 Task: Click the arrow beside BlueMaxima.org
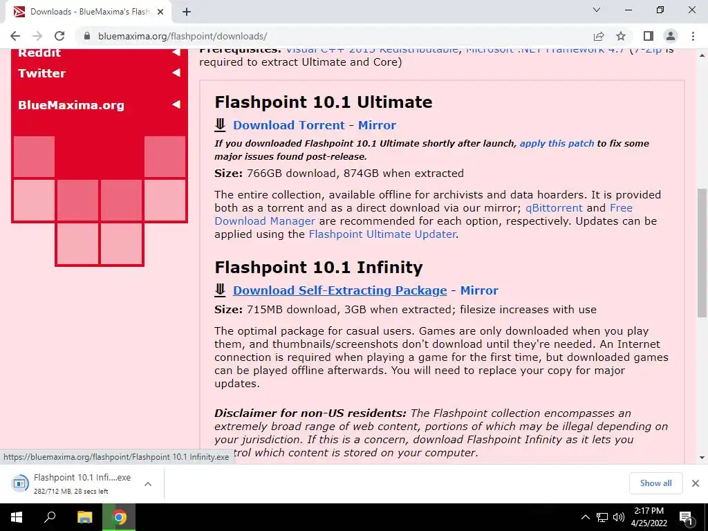coord(176,105)
